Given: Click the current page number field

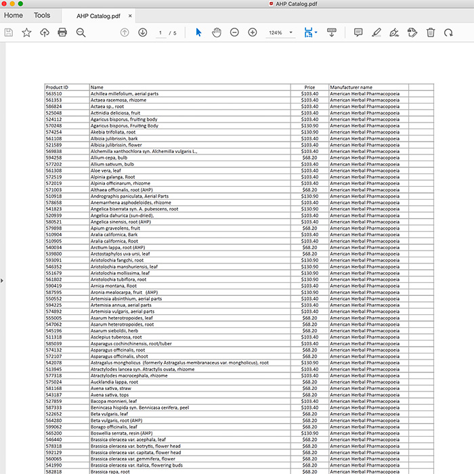Looking at the screenshot, I should coord(160,33).
